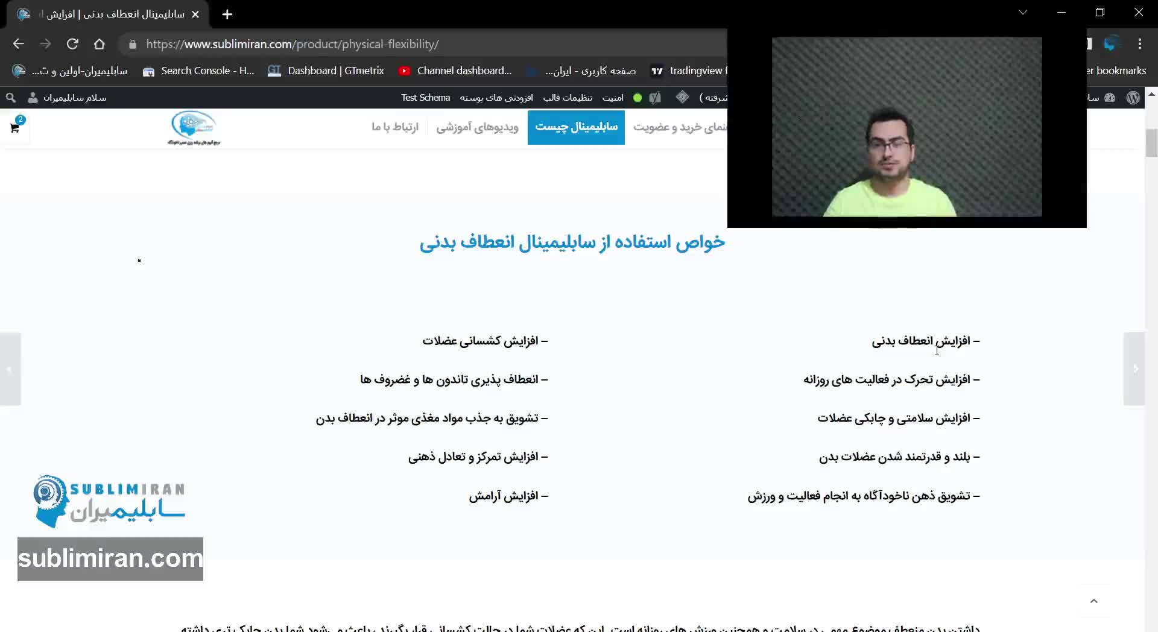Click the back navigation arrow
Viewport: 1158px width, 632px height.
tap(19, 44)
